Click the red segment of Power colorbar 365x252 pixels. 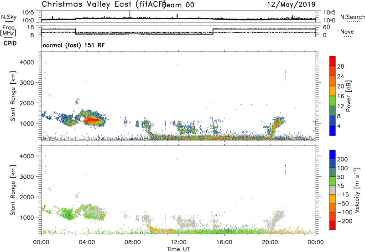click(x=333, y=61)
